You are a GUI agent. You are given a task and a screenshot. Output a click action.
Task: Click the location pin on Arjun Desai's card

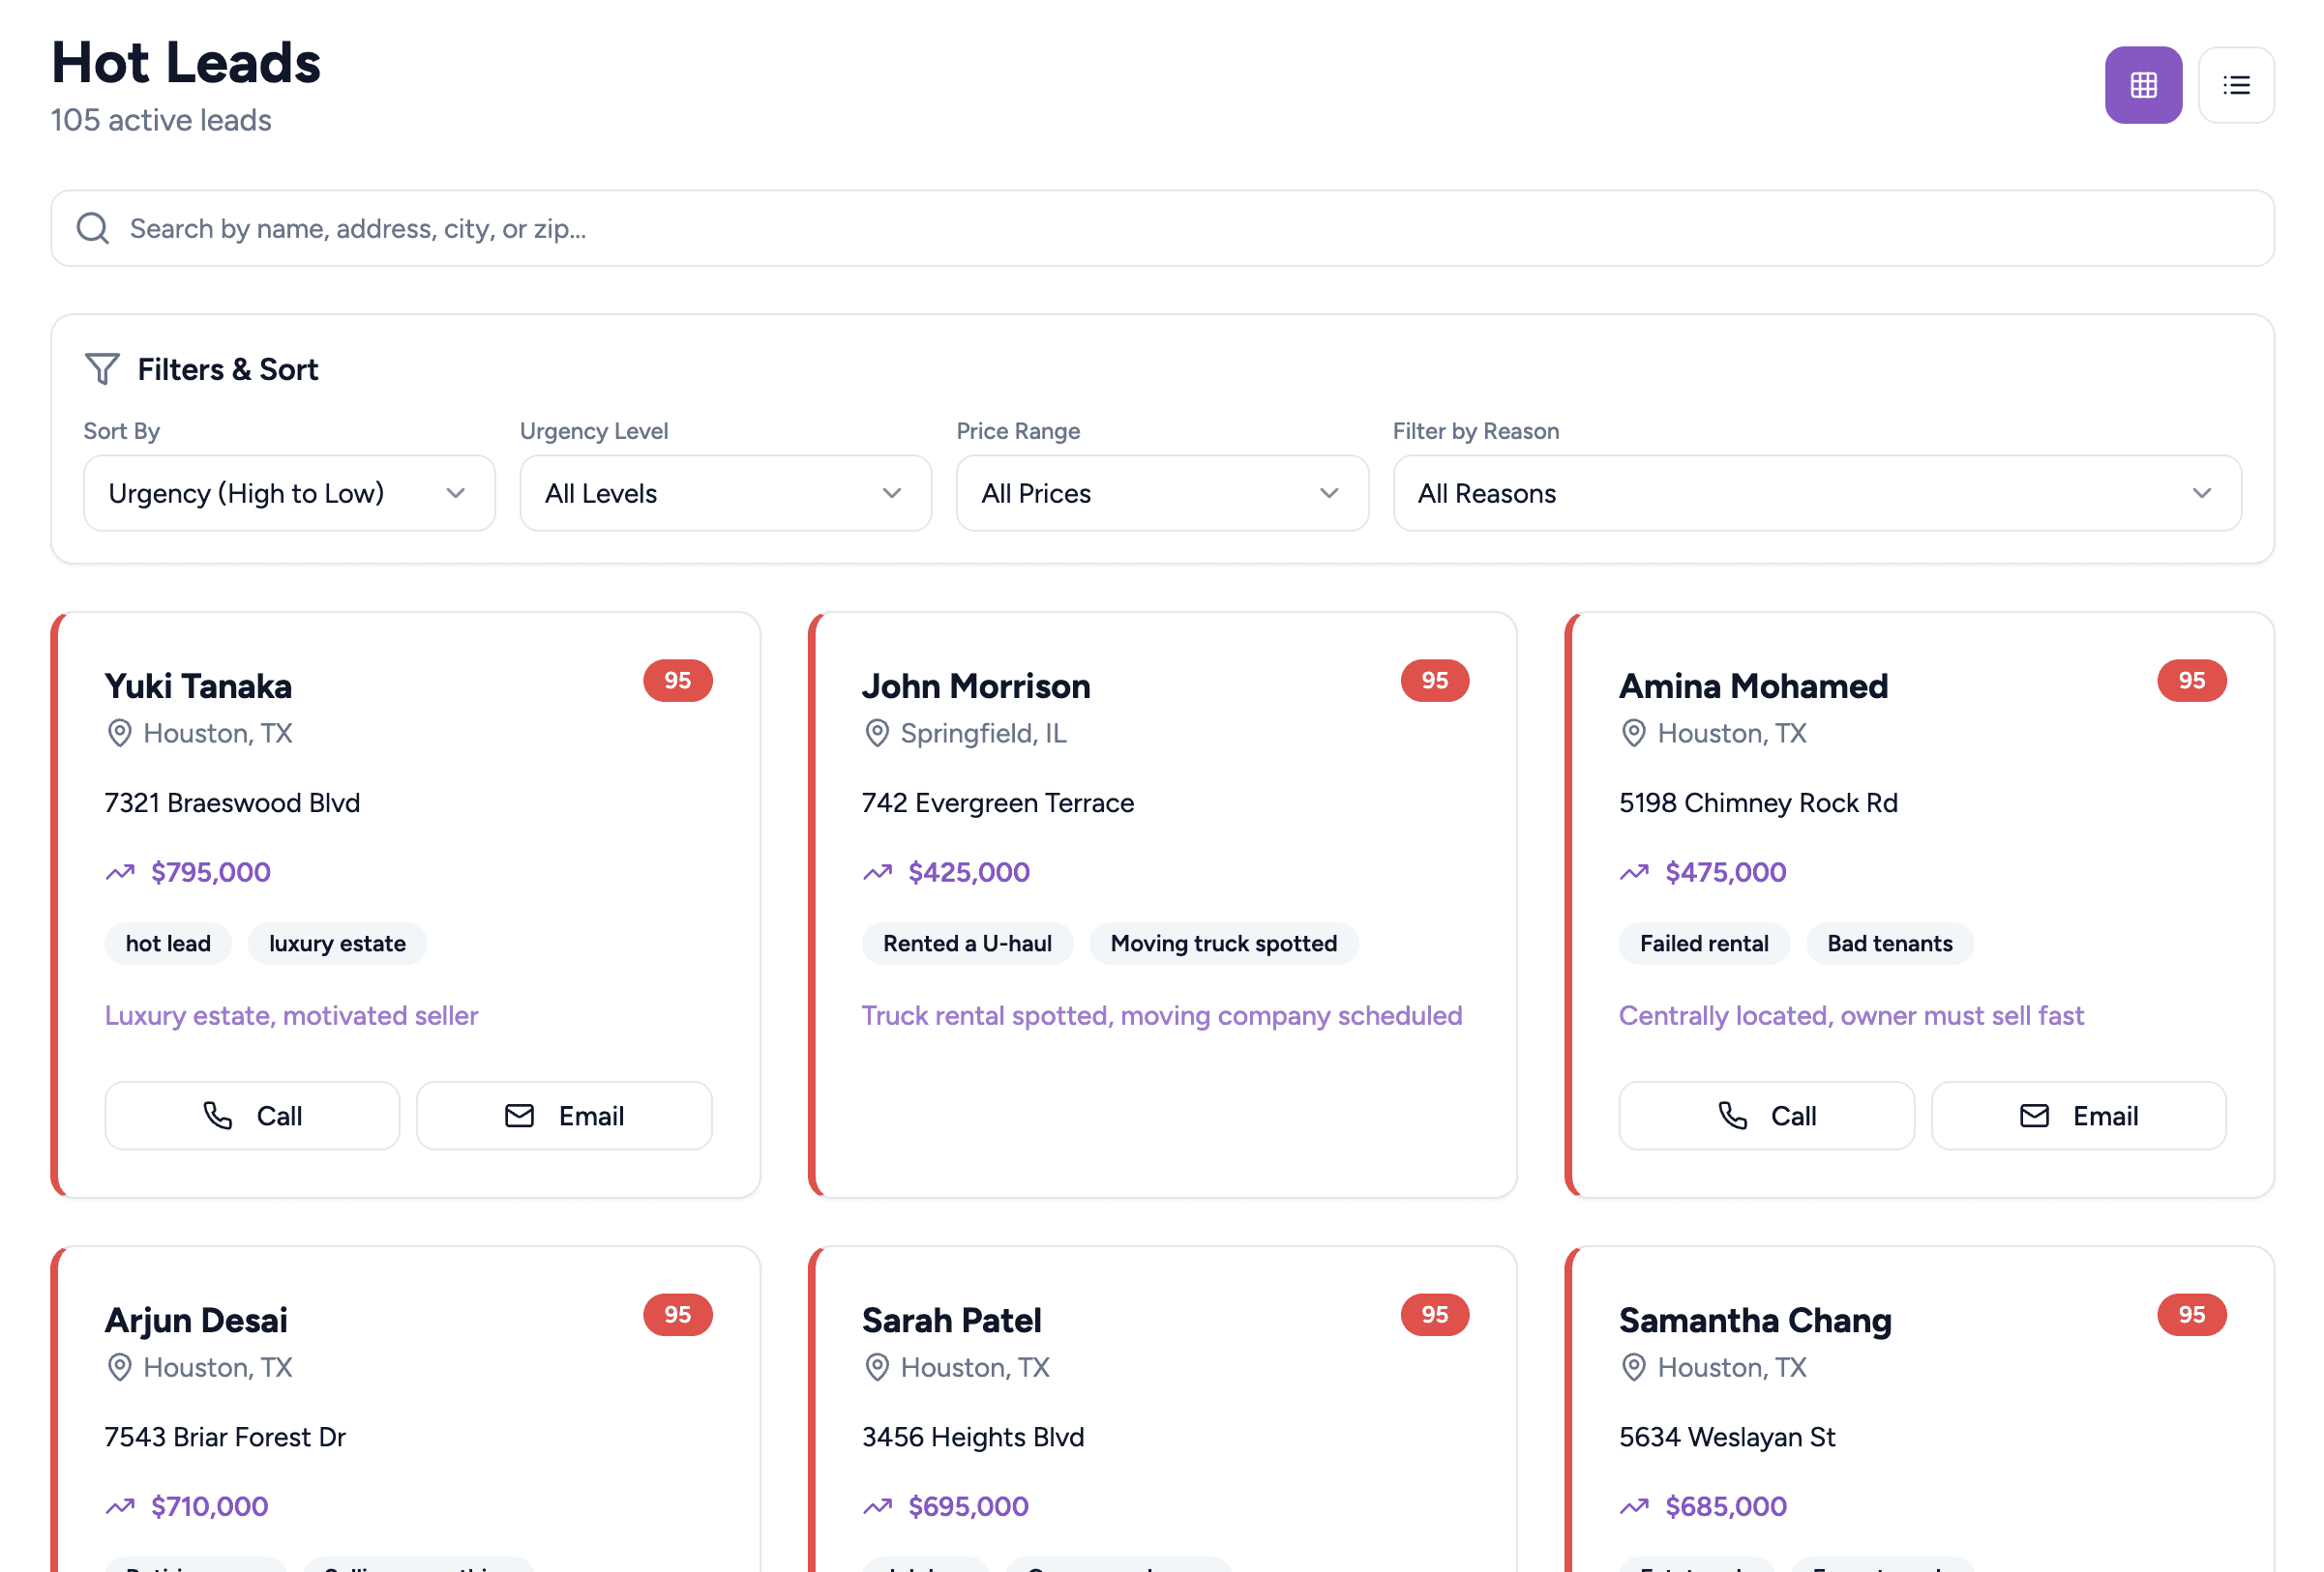click(x=119, y=1367)
